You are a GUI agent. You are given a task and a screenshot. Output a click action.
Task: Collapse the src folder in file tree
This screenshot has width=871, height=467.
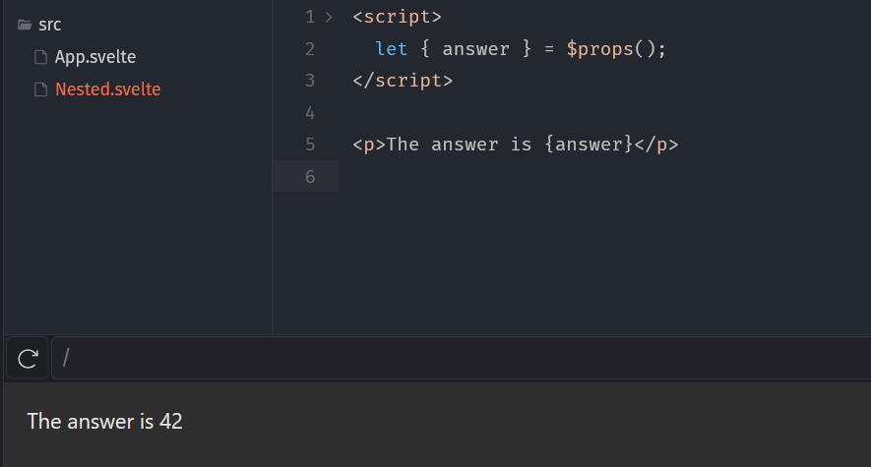tap(49, 25)
